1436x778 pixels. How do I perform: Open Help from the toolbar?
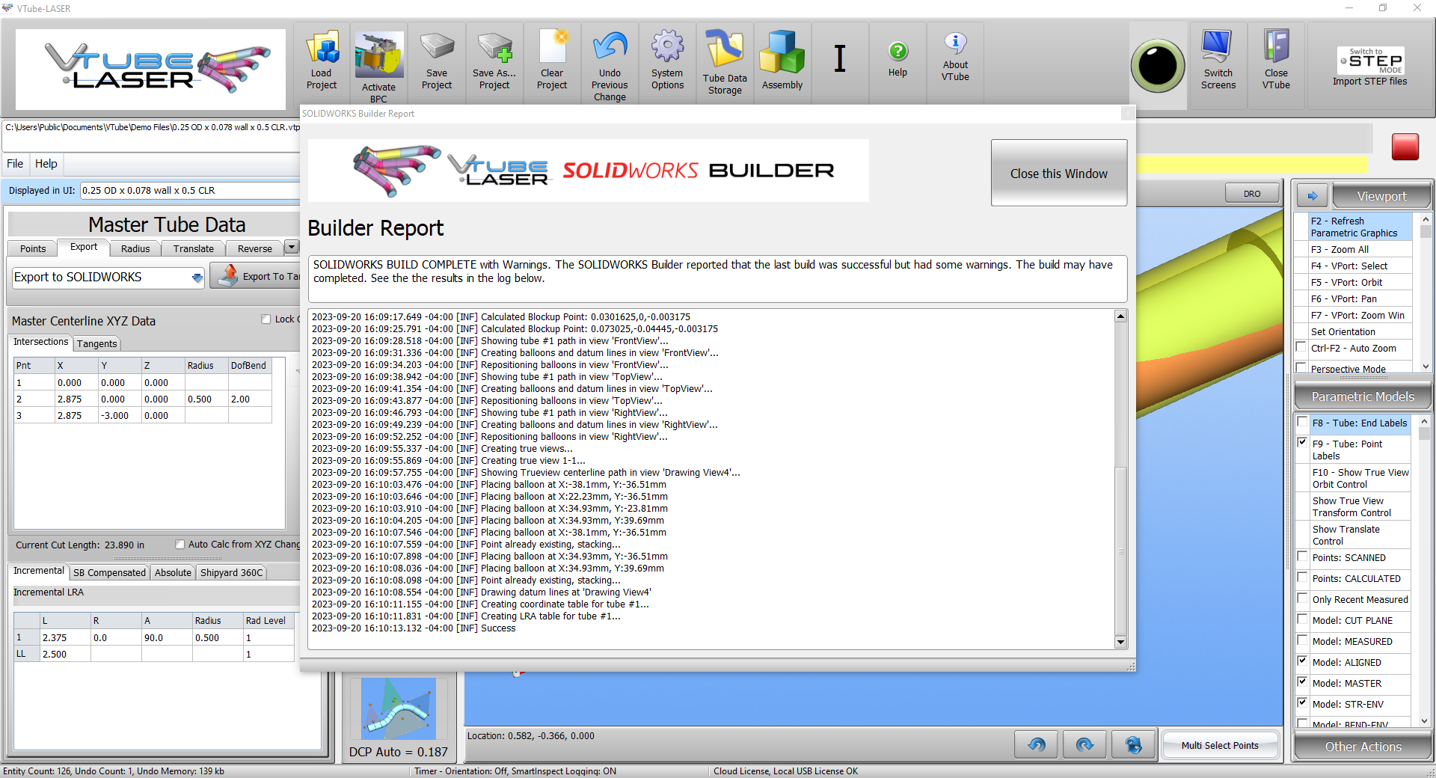pyautogui.click(x=897, y=60)
